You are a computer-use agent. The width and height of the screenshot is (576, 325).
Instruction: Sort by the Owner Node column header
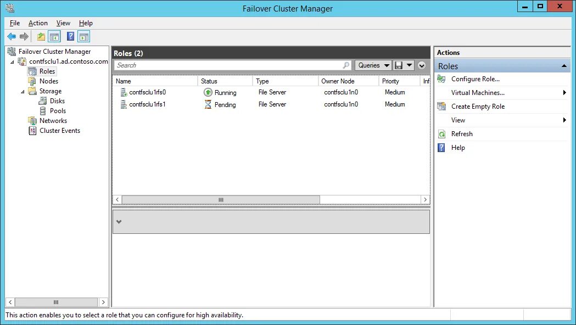pos(349,81)
